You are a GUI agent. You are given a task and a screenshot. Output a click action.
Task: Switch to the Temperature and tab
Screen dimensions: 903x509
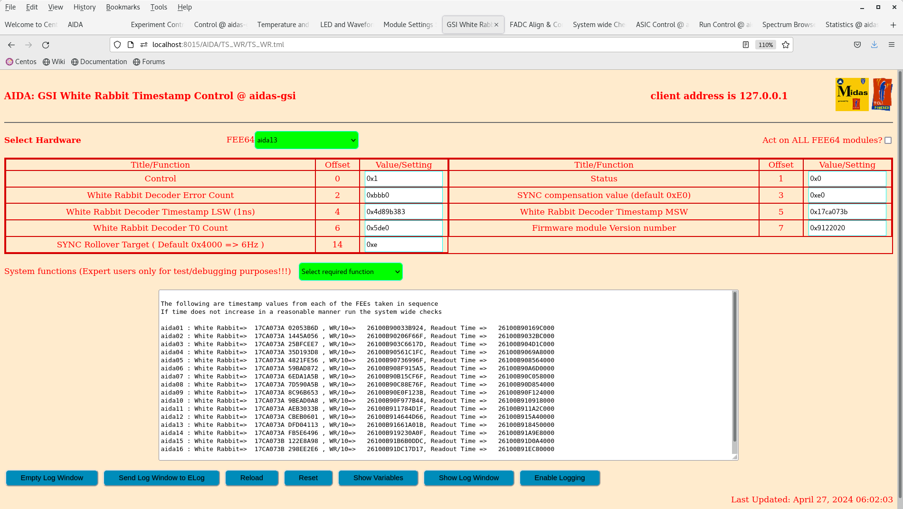pyautogui.click(x=283, y=25)
